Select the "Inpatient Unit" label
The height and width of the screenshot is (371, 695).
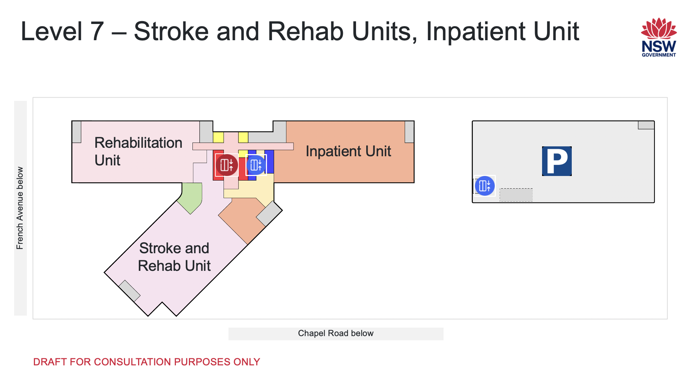pyautogui.click(x=348, y=151)
